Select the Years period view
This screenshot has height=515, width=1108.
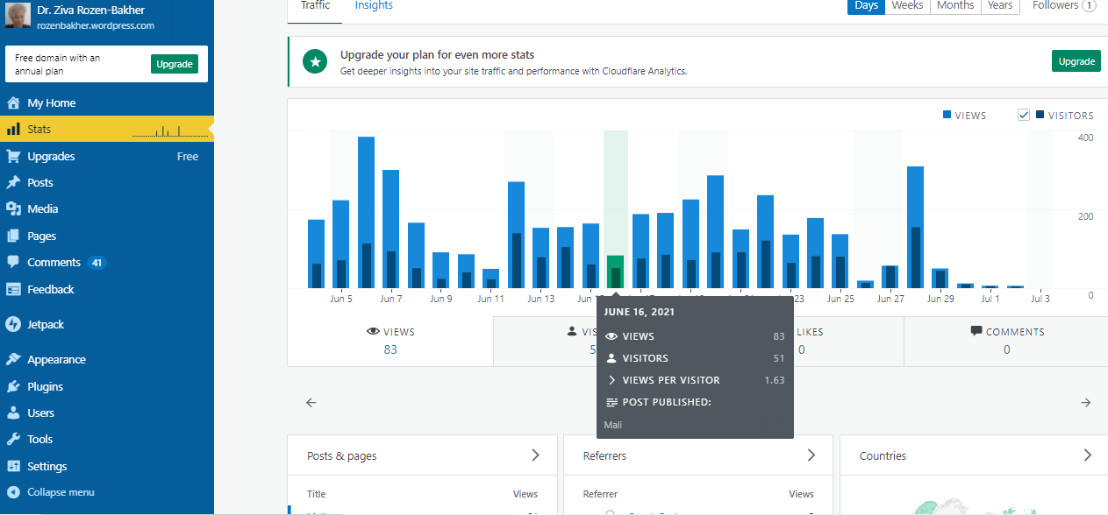pyautogui.click(x=1000, y=6)
